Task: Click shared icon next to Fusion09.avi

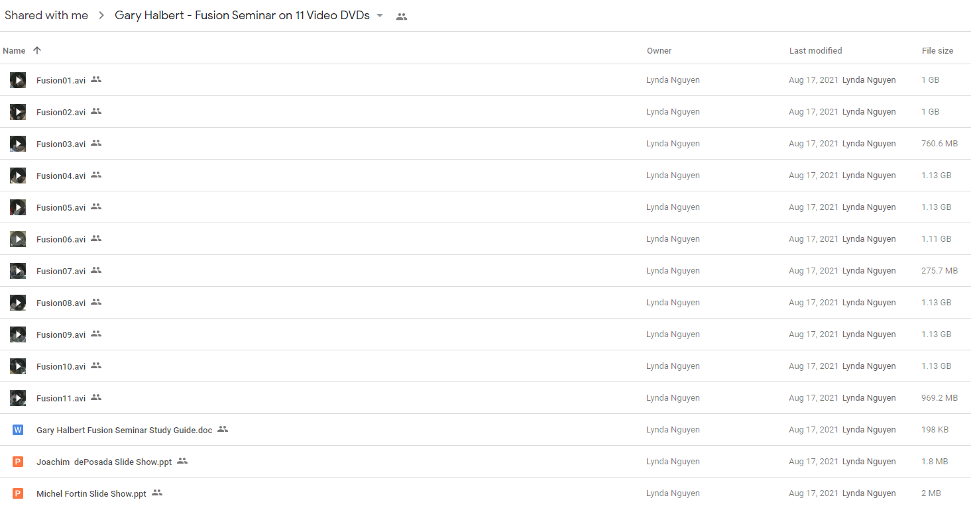Action: coord(96,334)
